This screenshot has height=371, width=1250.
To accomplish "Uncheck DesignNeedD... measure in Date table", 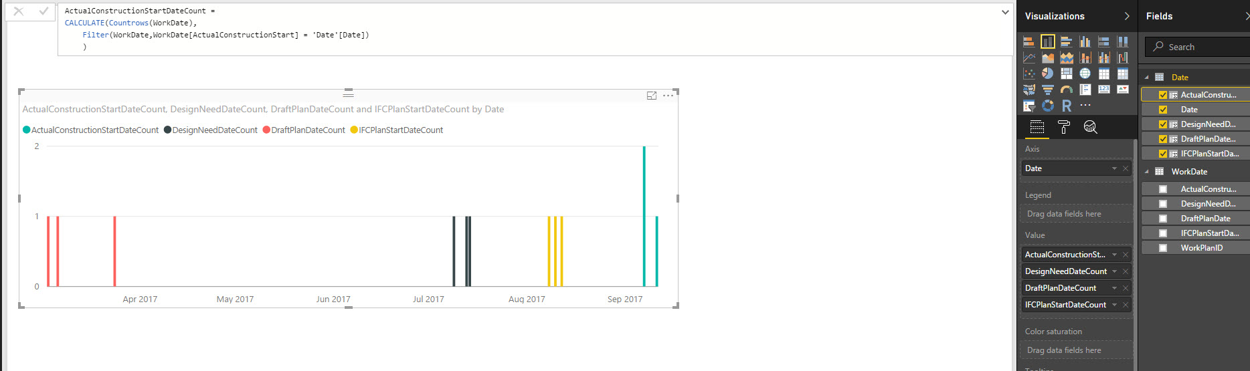I will [1163, 124].
